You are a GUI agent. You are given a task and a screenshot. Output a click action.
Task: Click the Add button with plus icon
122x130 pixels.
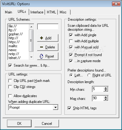(x=48, y=38)
